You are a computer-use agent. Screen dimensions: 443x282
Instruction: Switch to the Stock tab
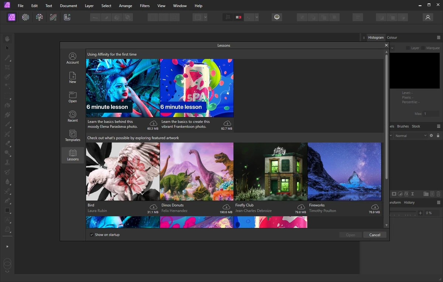[416, 126]
